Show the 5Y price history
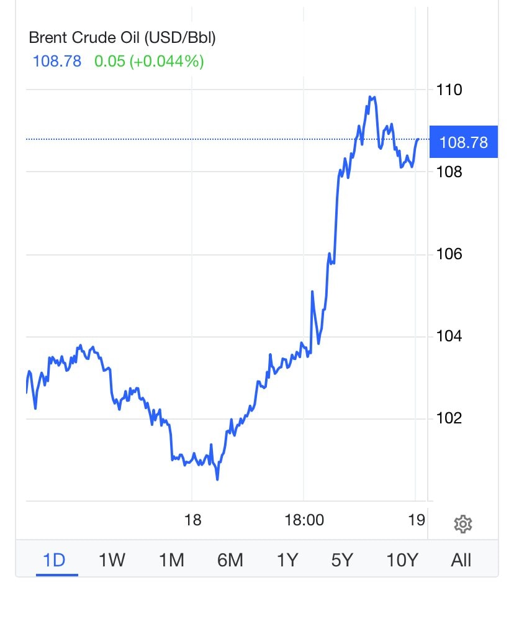 342,560
